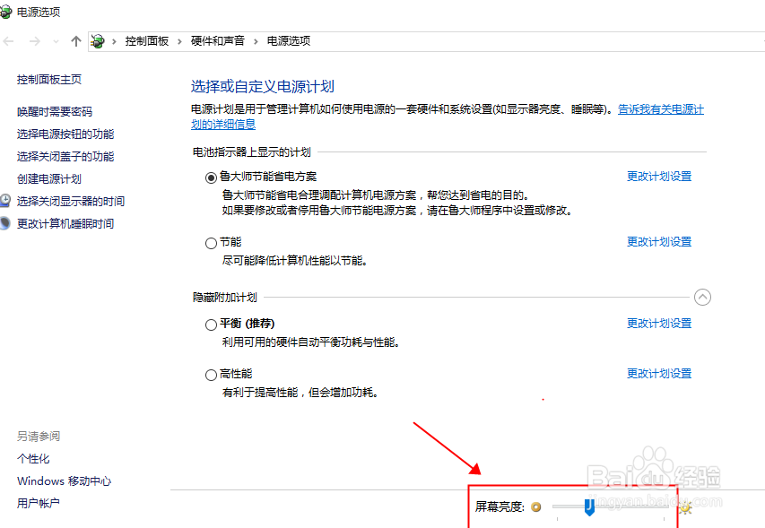Open 告诉我有关电源计划的详细信息 link
Screen dimensions: 765x528
661,109
